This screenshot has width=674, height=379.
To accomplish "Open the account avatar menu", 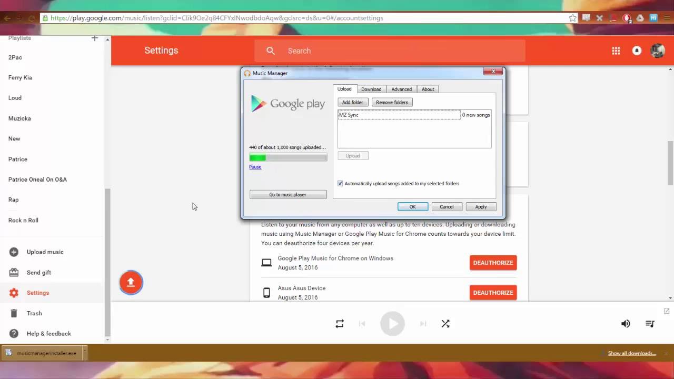I will click(657, 51).
